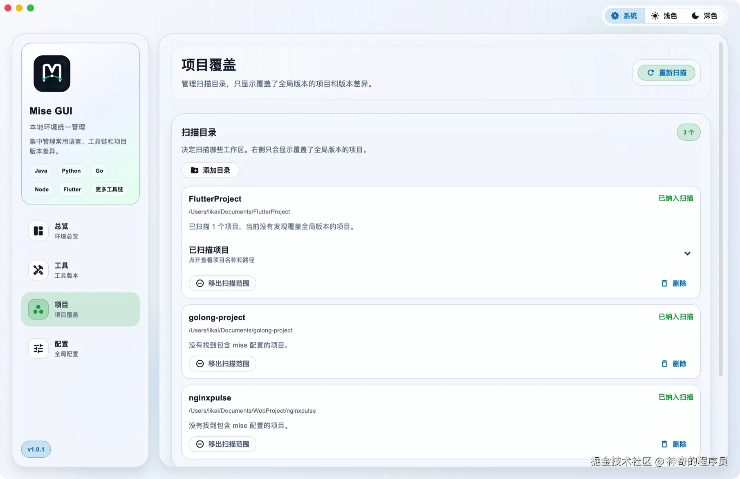Switch theme to 深色
The image size is (740, 479).
point(704,16)
